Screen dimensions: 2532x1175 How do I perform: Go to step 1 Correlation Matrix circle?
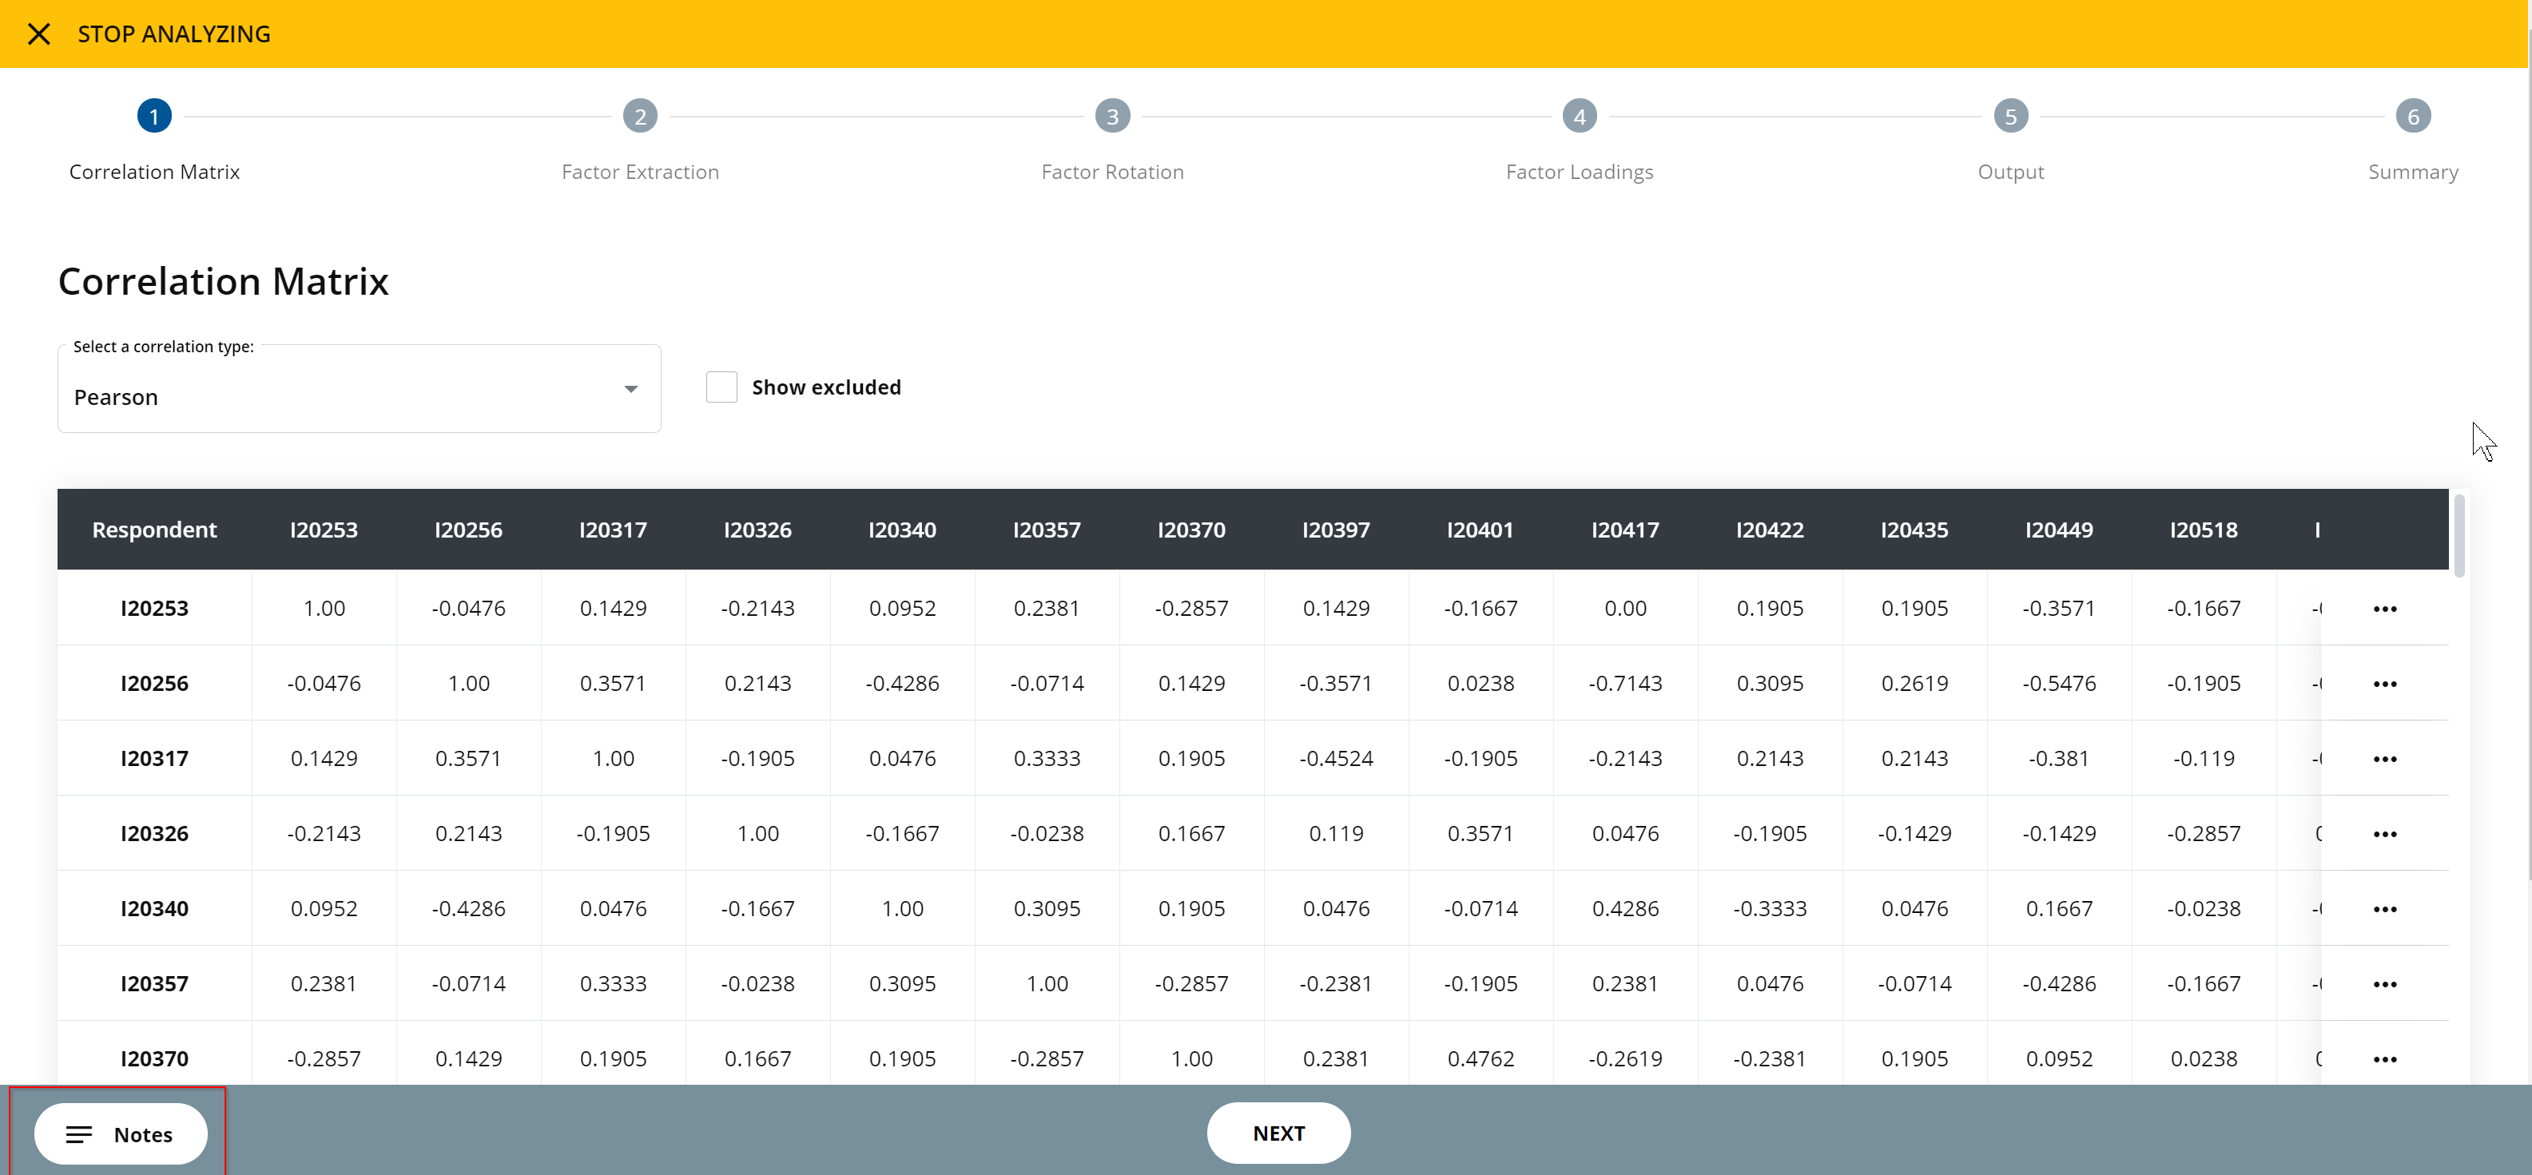[x=154, y=116]
